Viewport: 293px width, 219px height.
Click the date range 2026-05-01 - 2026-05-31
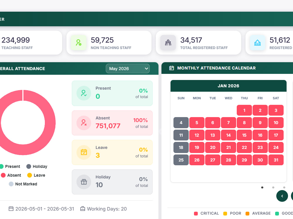coord(45,209)
